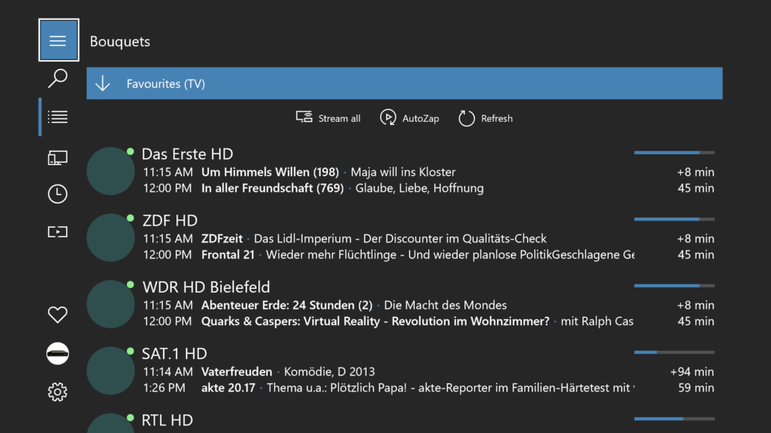771x433 pixels.
Task: Select the receiver box profile icon
Action: [x=58, y=354]
